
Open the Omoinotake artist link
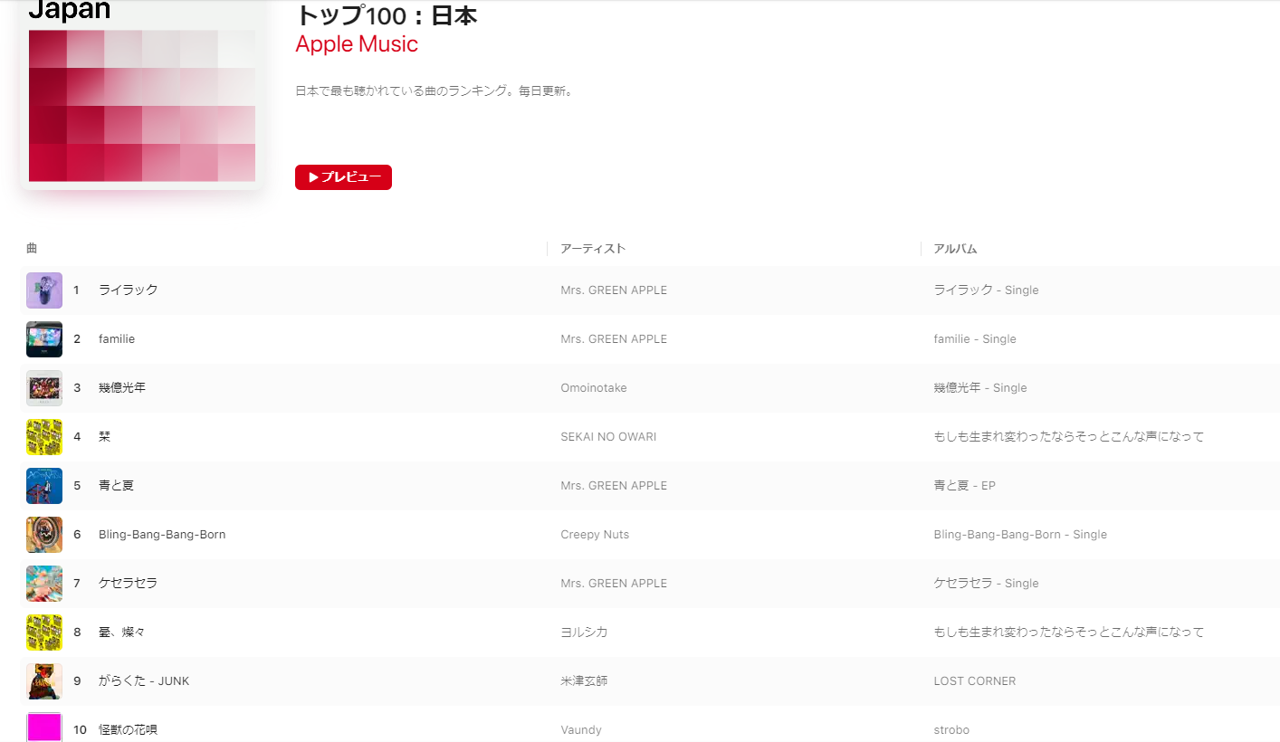point(594,388)
